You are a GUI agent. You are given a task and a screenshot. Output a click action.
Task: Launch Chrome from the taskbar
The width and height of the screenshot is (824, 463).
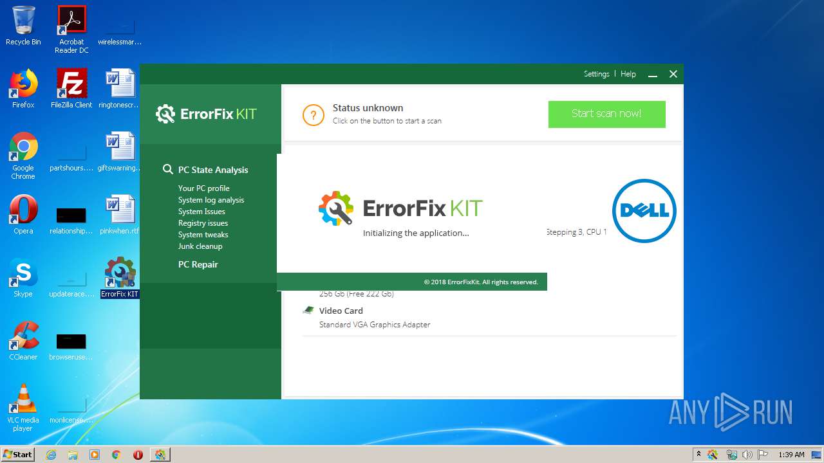click(117, 455)
